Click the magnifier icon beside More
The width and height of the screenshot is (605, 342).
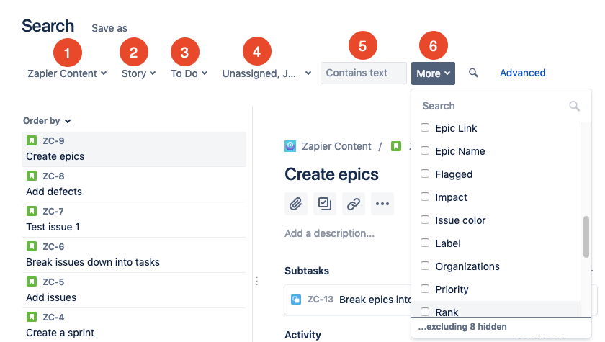[473, 73]
